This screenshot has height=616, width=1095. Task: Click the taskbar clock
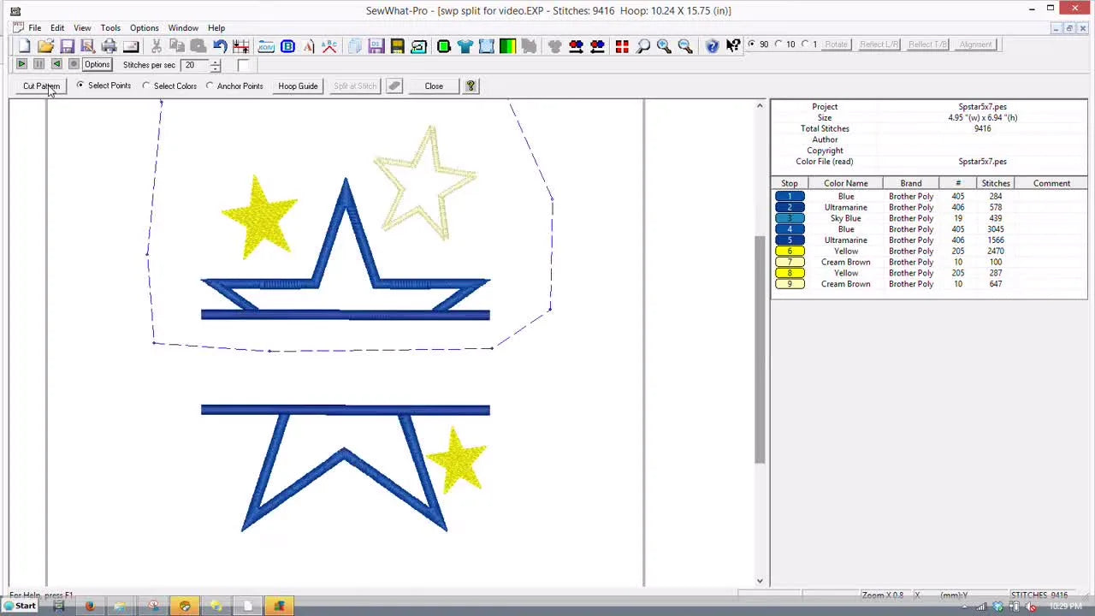coord(1065,606)
